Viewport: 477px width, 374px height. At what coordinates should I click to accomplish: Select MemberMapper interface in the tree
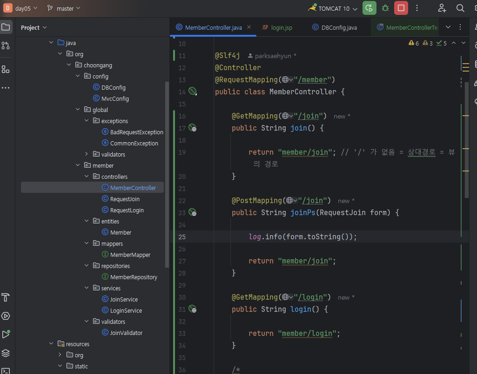pyautogui.click(x=130, y=255)
